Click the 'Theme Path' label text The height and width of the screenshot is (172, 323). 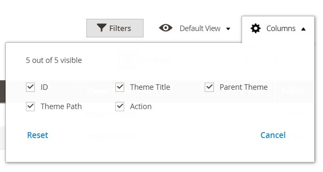click(x=61, y=107)
